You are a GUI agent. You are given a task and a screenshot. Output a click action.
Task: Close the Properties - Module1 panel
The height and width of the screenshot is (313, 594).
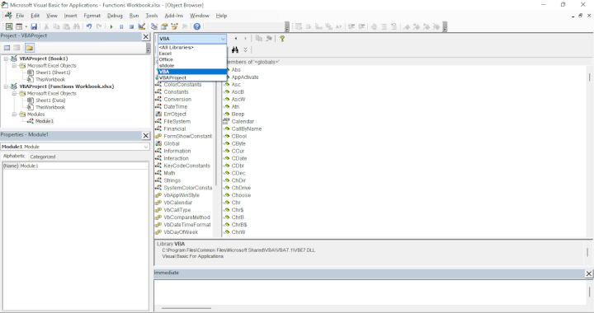tap(146, 135)
